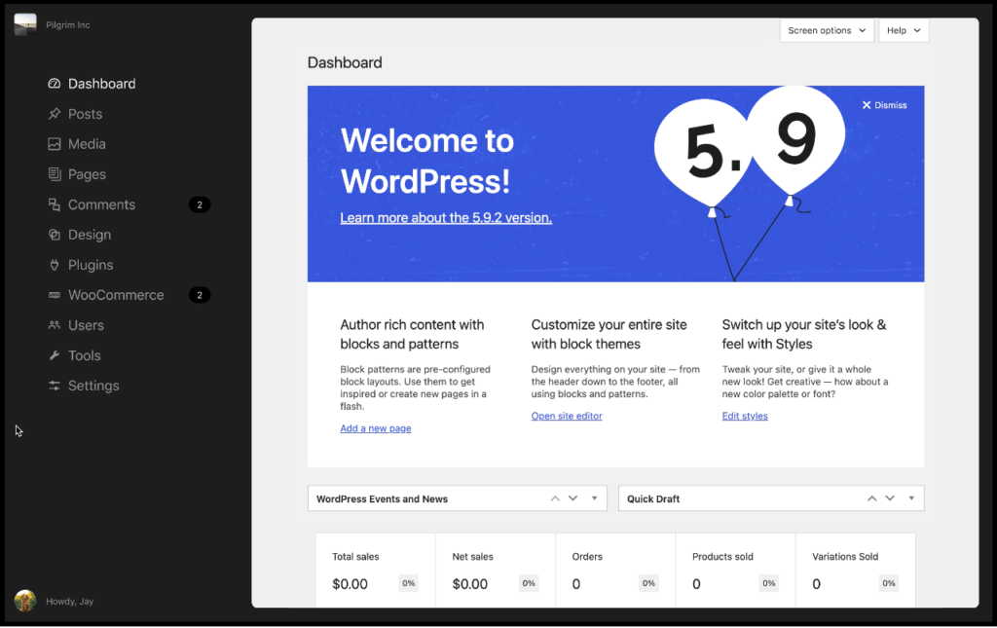Image resolution: width=997 pixels, height=628 pixels.
Task: Click the 'WordPress Events and News' panel title
Action: [382, 499]
